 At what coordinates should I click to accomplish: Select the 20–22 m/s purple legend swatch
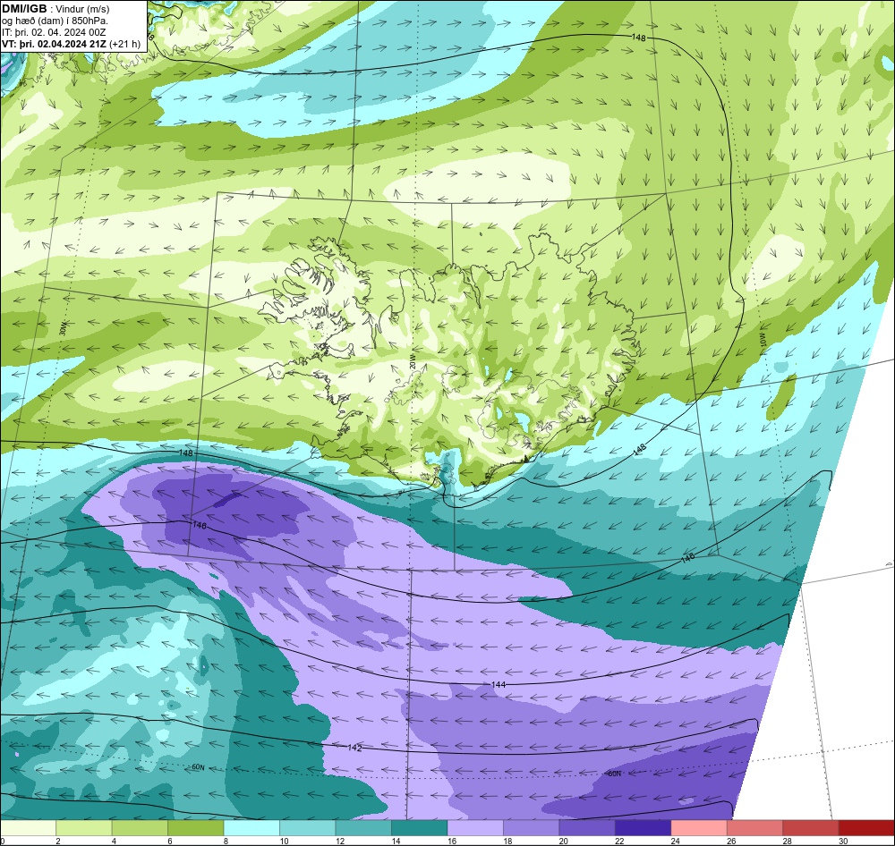(587, 828)
